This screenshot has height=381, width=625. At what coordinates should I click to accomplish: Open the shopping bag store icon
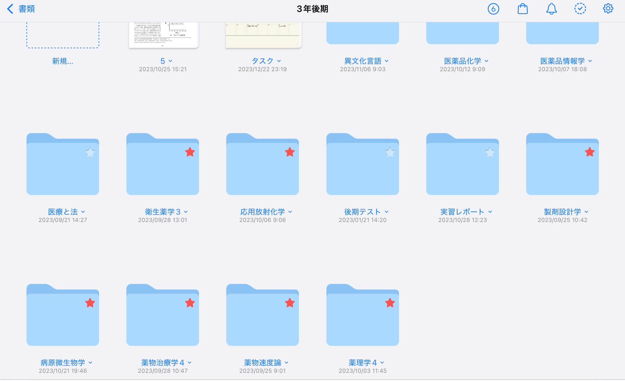(x=522, y=9)
